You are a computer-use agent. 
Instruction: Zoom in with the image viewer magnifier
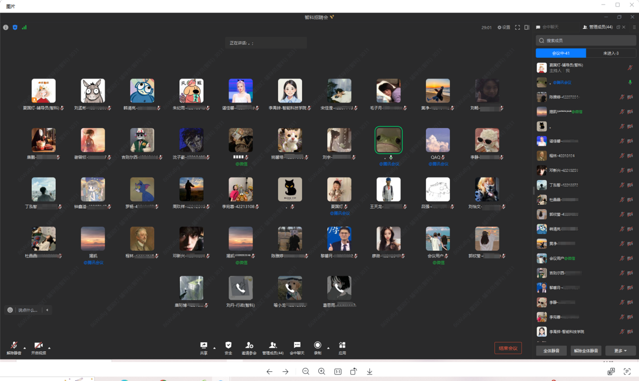coord(321,371)
